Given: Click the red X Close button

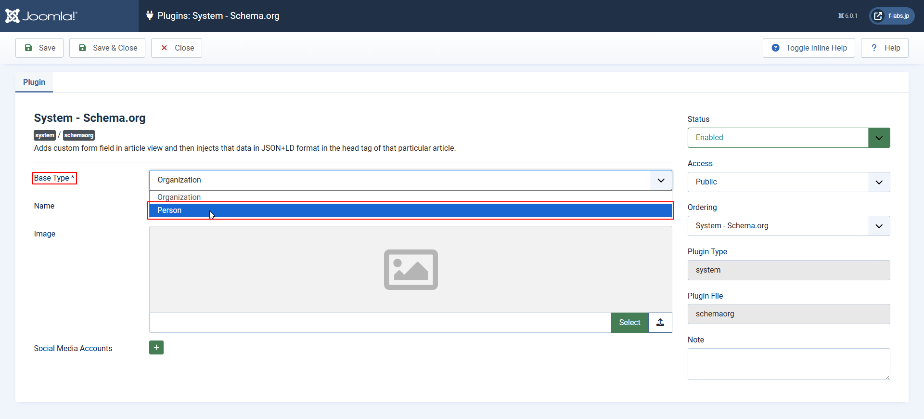Looking at the screenshot, I should tap(177, 48).
